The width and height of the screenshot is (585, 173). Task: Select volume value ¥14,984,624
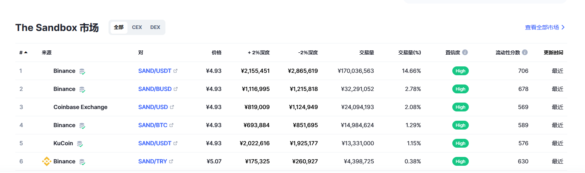(x=357, y=125)
